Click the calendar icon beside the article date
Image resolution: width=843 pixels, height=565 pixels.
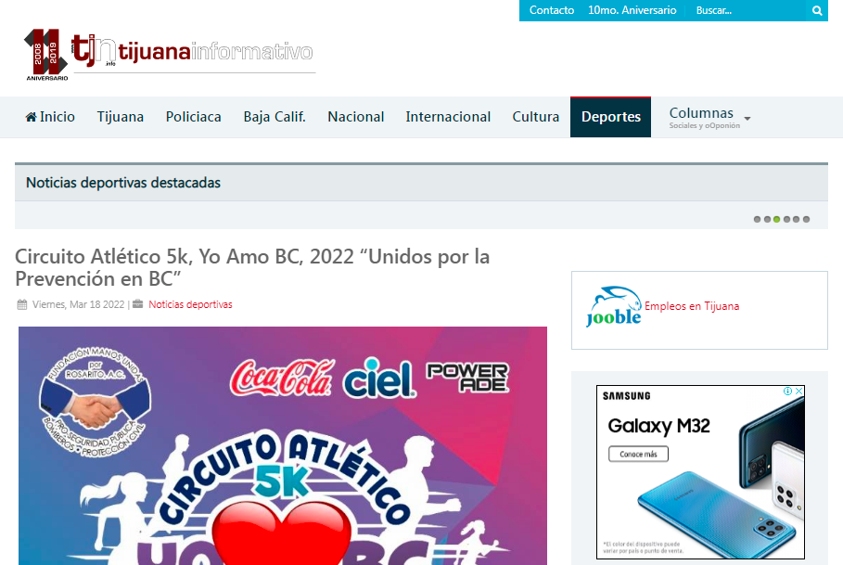22,305
